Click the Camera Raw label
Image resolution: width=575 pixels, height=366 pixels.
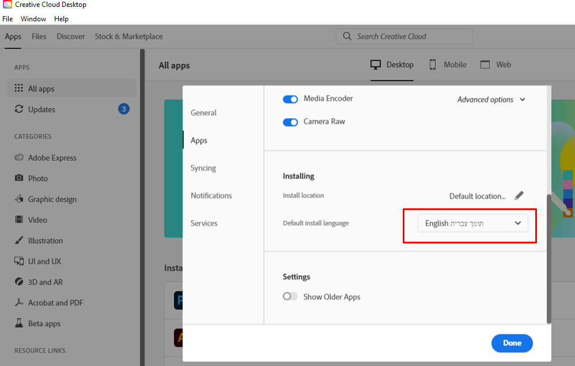[324, 121]
